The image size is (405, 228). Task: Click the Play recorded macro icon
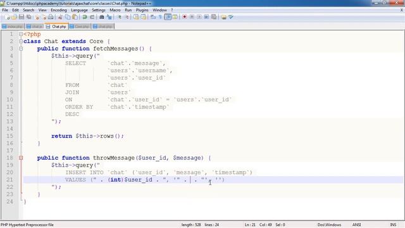[199, 17]
